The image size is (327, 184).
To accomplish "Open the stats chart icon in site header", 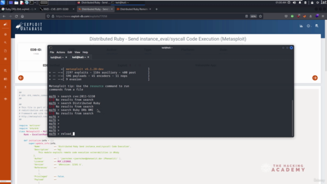I will (301, 26).
